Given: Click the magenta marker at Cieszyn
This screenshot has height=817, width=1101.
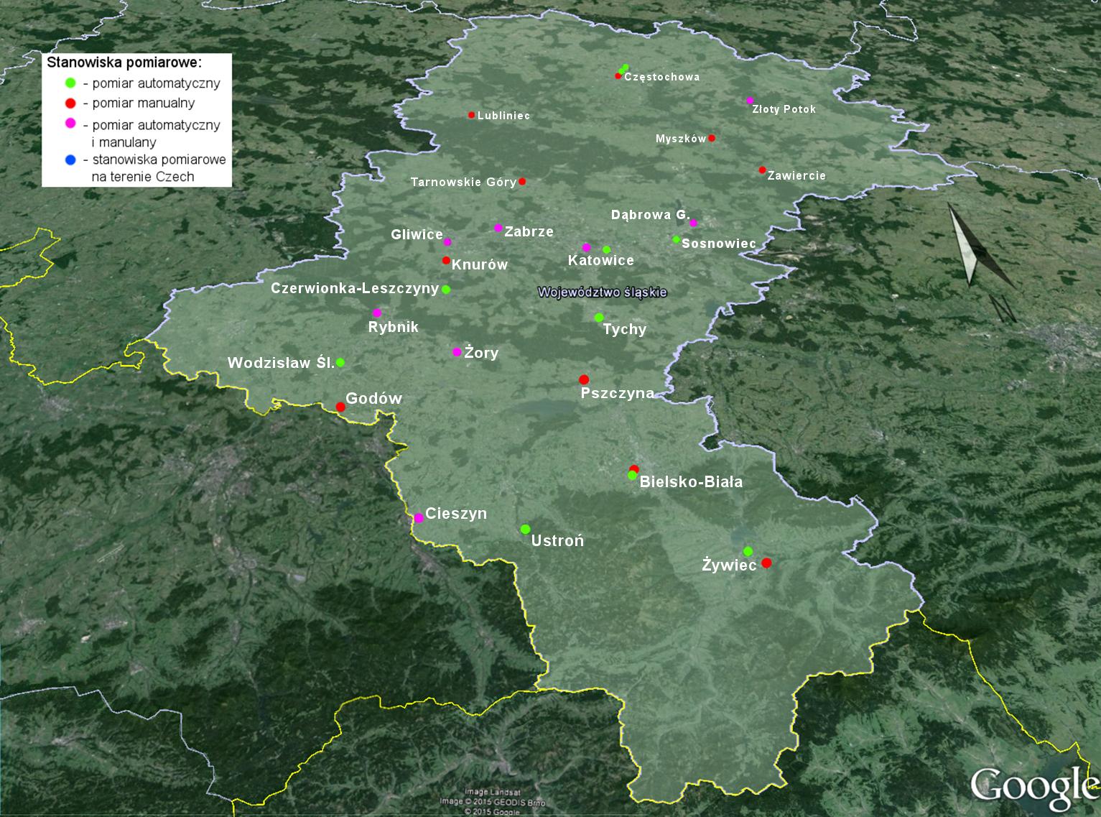Looking at the screenshot, I should [x=419, y=517].
